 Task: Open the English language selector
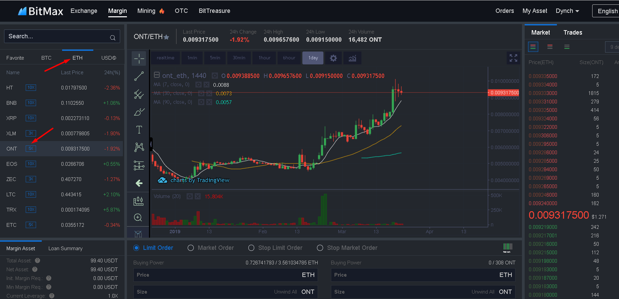point(606,11)
